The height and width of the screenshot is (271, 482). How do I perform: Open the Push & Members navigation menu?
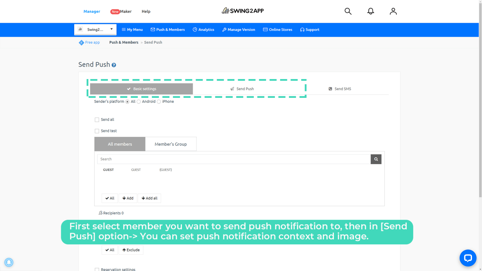[x=168, y=29]
